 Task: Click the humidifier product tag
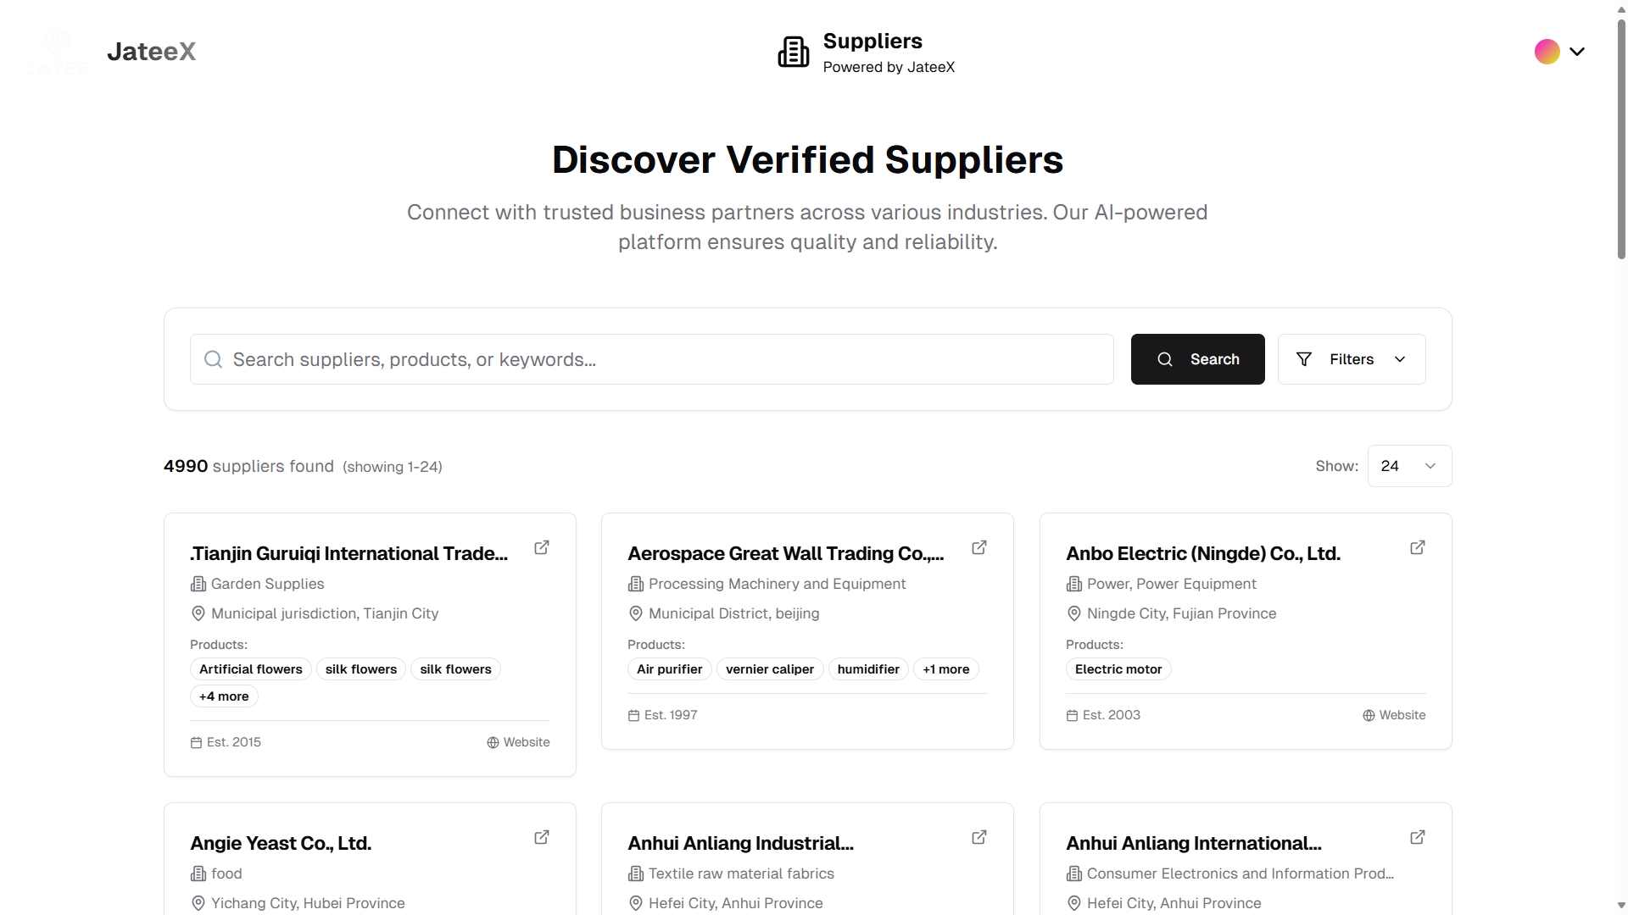[x=868, y=669]
